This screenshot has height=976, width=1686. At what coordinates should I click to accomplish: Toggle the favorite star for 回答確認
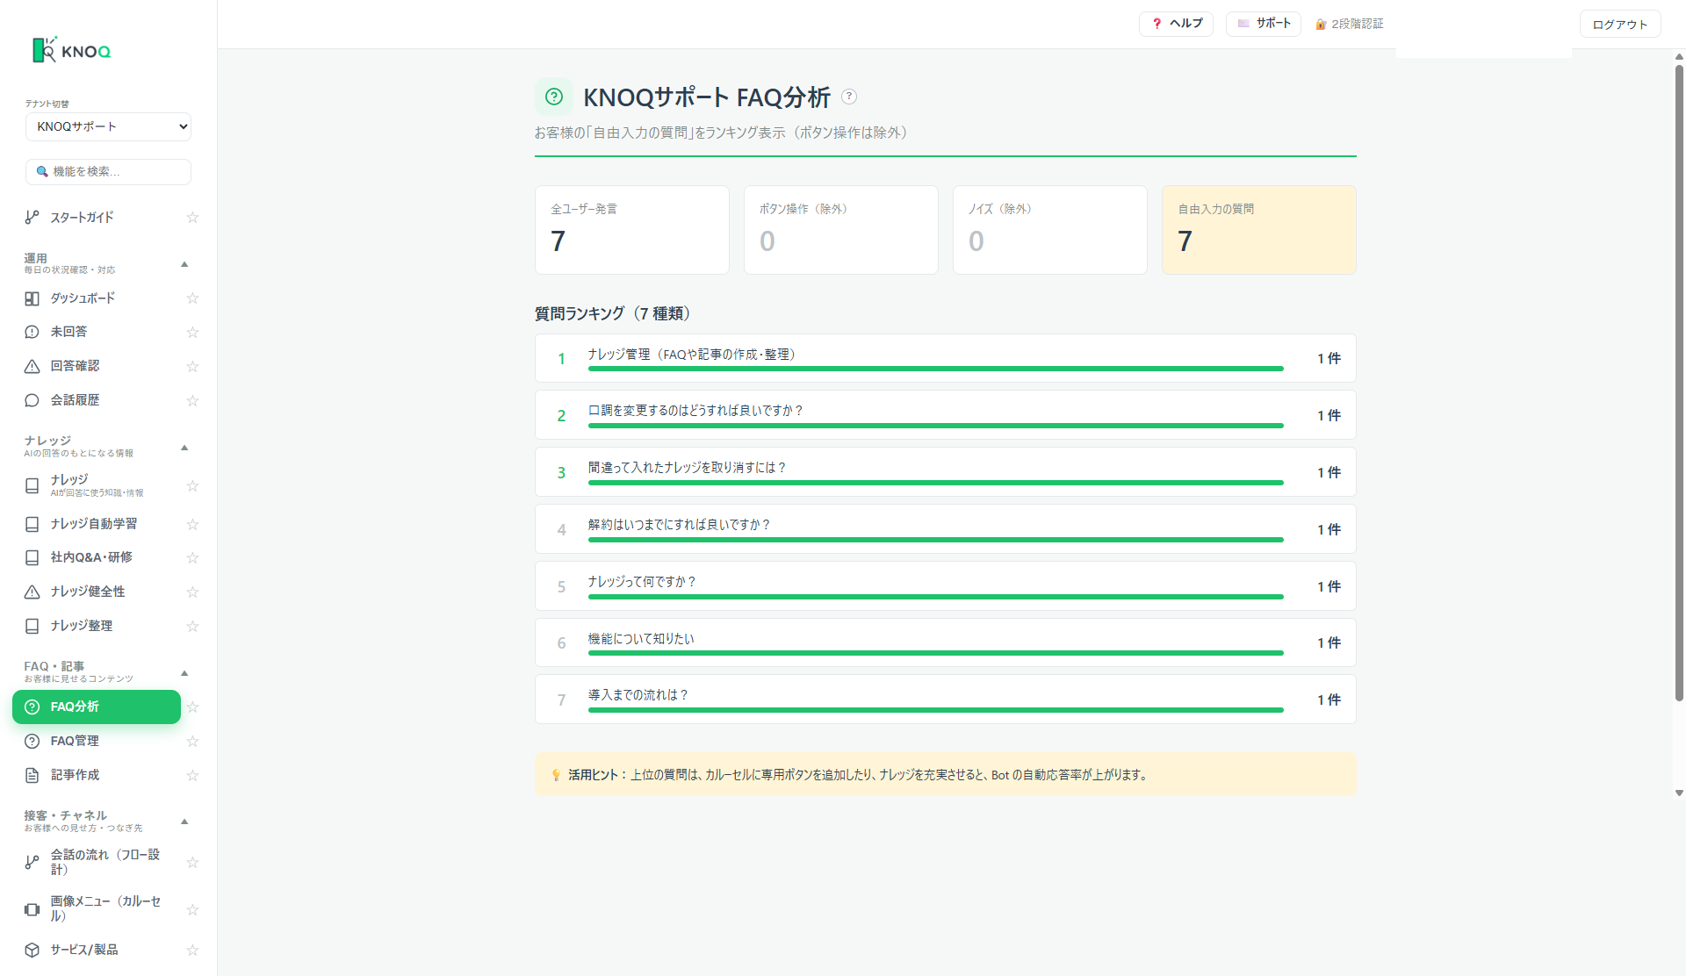tap(192, 366)
